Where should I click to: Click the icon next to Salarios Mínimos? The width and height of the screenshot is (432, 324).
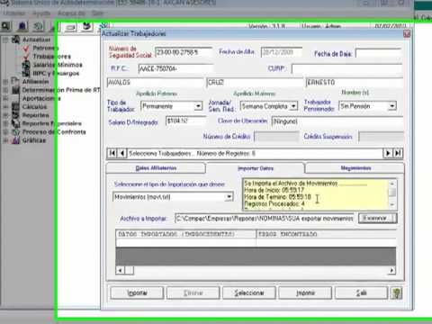26,65
